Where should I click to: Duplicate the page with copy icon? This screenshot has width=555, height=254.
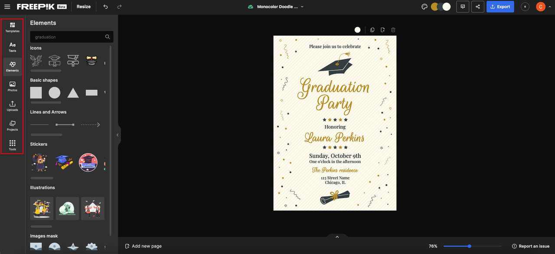(x=372, y=30)
